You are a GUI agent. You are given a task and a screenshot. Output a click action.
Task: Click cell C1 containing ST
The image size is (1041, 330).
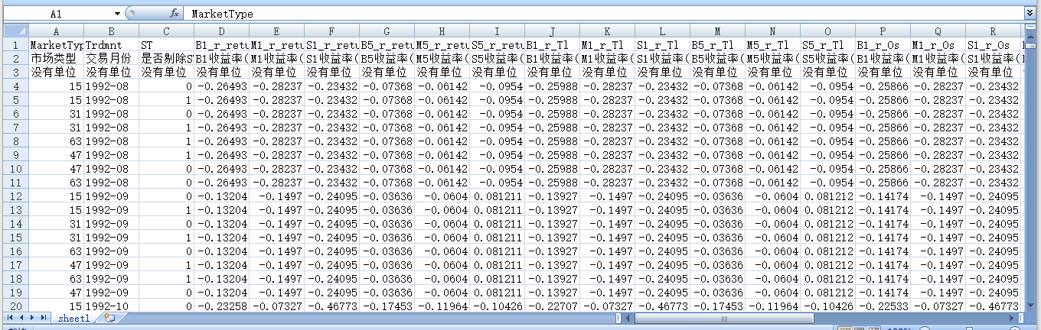pyautogui.click(x=166, y=44)
